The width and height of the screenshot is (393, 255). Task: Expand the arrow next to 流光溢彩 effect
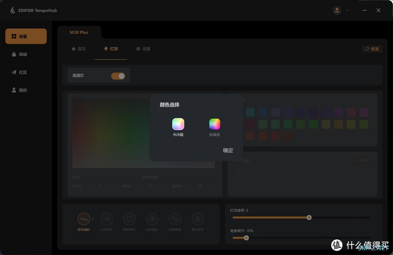pyautogui.click(x=92, y=219)
